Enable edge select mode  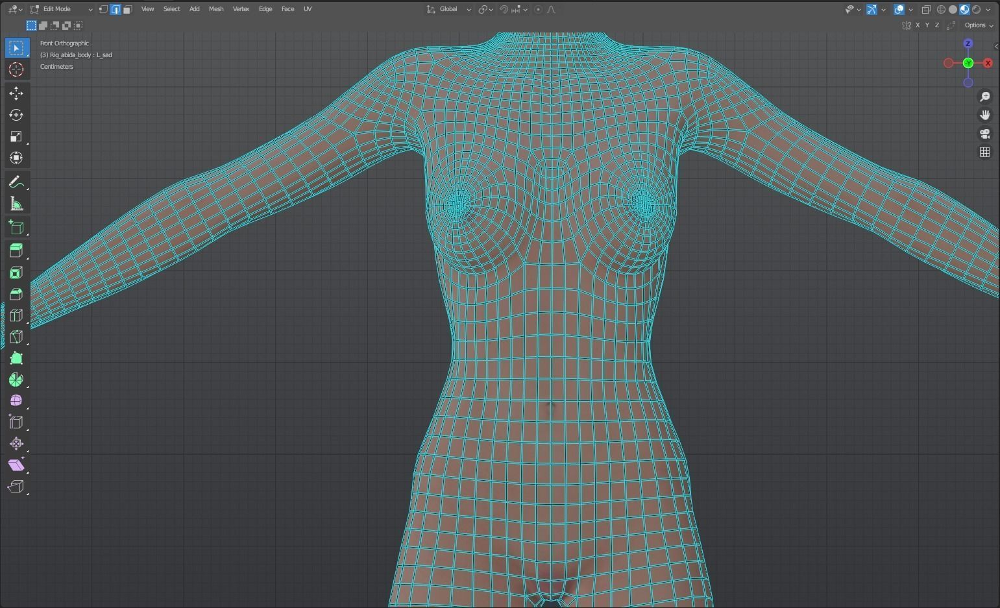115,9
